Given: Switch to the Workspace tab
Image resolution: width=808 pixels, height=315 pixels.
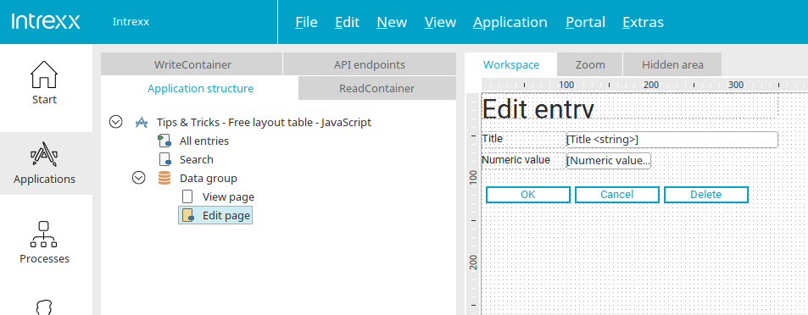Looking at the screenshot, I should coord(511,65).
